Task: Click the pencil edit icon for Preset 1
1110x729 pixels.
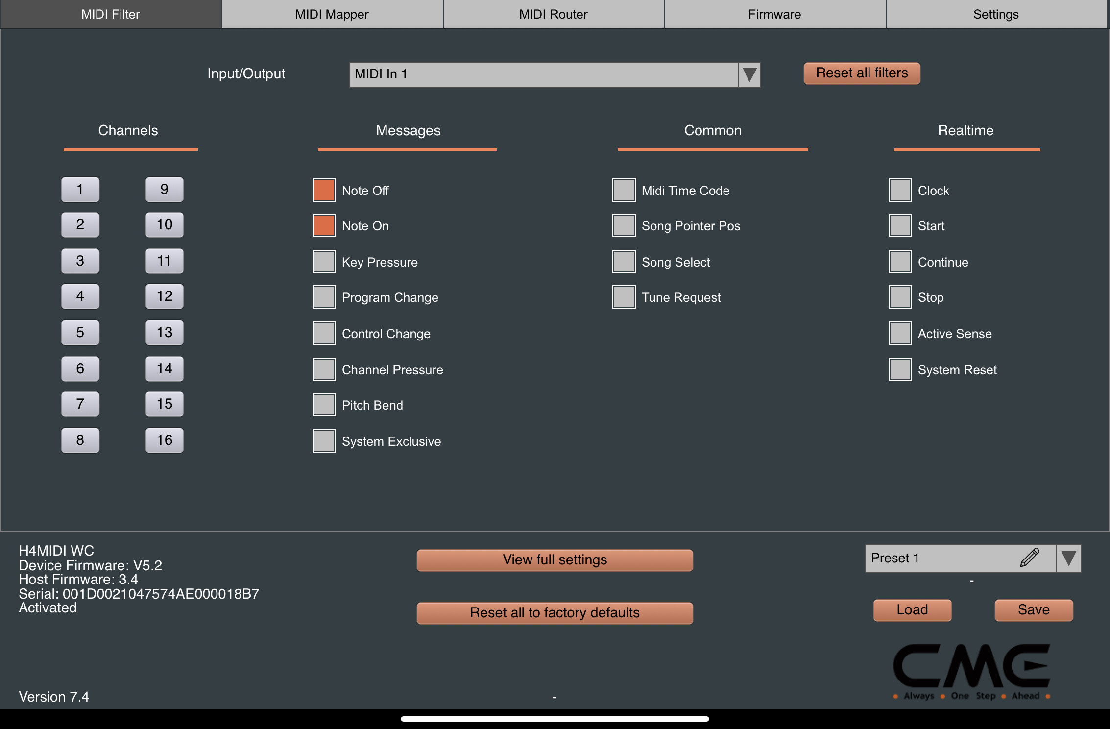Action: (1029, 558)
